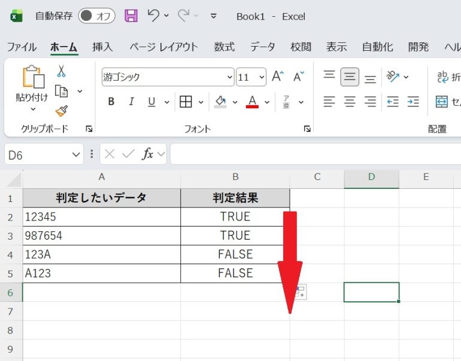Click the paste clipboard icon
The image size is (461, 361).
[34, 77]
